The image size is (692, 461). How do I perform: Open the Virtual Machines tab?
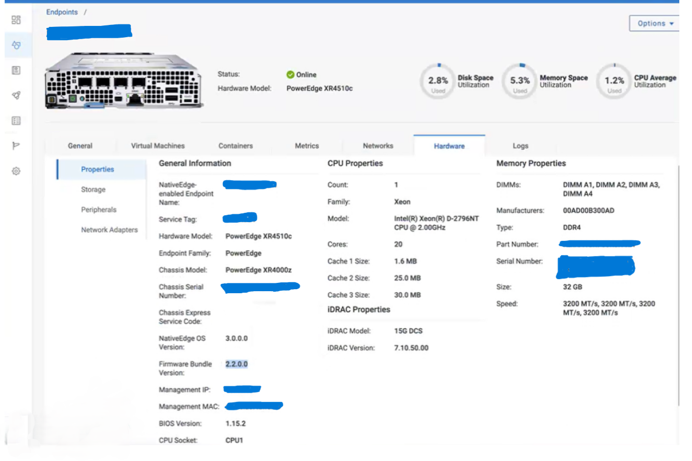(158, 146)
